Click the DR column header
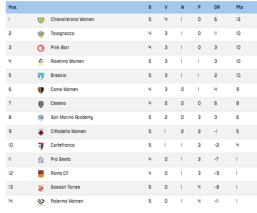The width and height of the screenshot is (257, 213). (x=217, y=7)
